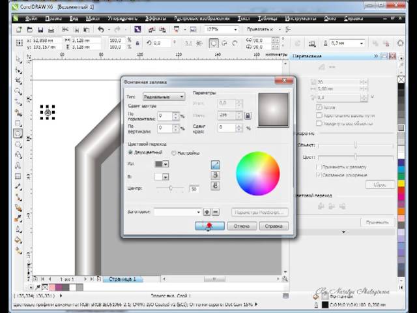The image size is (417, 313).
Task: Open the Тип fill type dropdown
Action: click(164, 97)
